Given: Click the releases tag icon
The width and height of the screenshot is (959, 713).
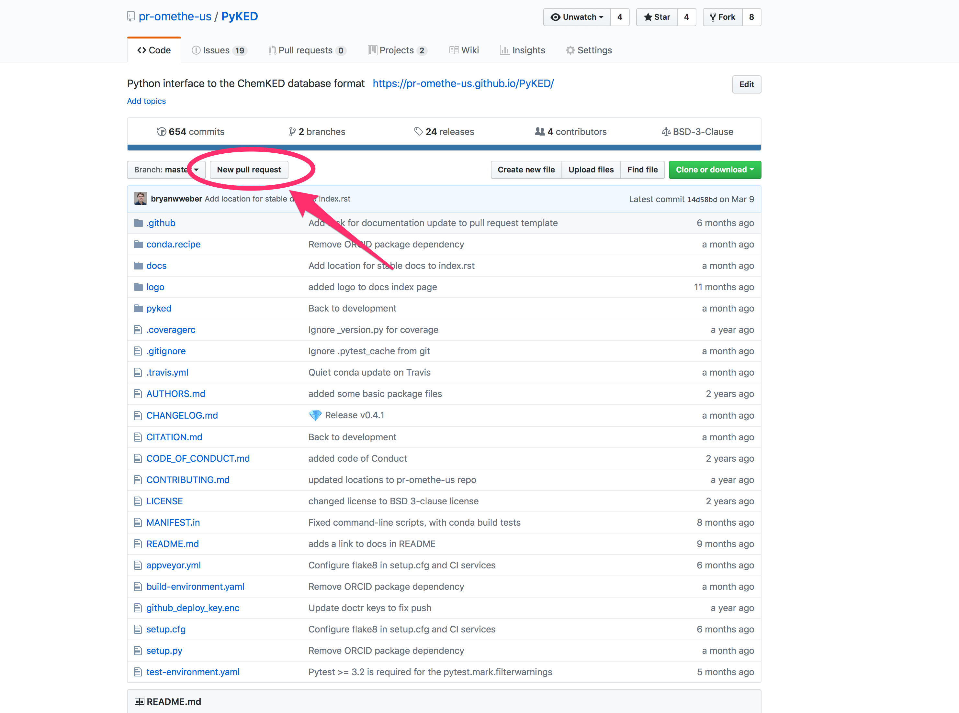Looking at the screenshot, I should (x=418, y=131).
